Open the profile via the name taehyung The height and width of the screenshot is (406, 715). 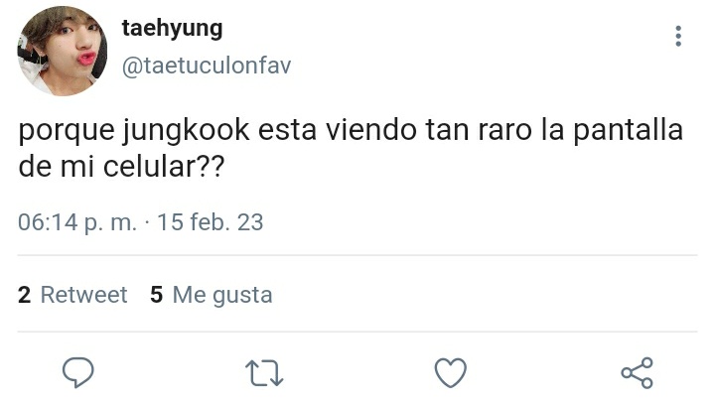tap(172, 29)
